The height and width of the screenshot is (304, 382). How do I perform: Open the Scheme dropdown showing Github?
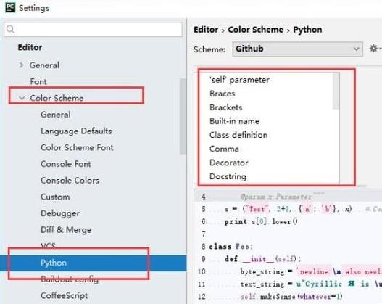click(297, 49)
